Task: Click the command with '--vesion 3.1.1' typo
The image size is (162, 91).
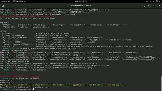Action: coord(46,14)
